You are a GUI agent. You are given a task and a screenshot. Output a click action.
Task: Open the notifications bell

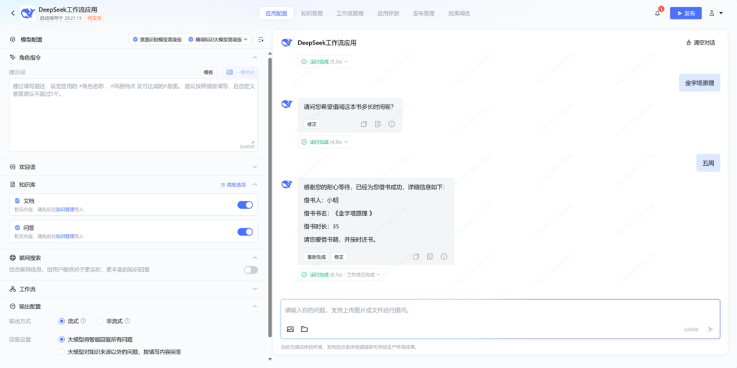[x=657, y=13]
